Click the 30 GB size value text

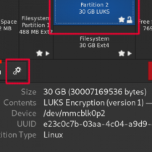[x=95, y=92]
